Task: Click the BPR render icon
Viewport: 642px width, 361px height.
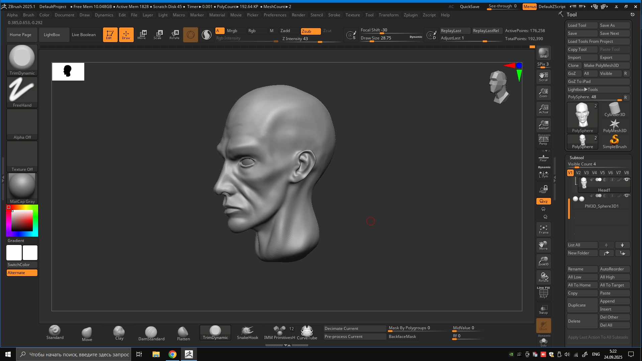Action: point(543,53)
